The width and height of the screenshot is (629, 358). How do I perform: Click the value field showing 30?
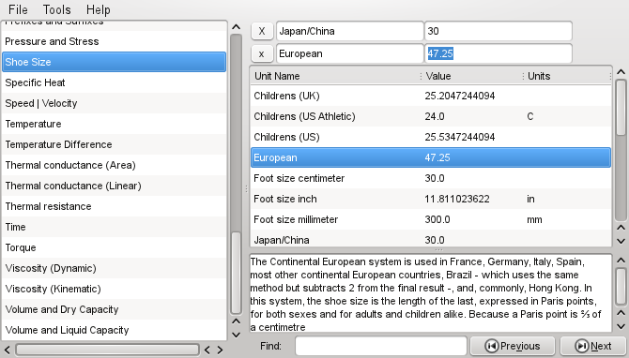499,31
